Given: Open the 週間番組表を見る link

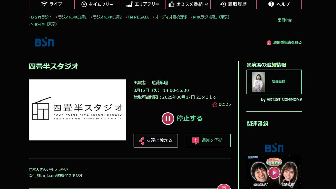Looking at the screenshot, I should (287, 42).
